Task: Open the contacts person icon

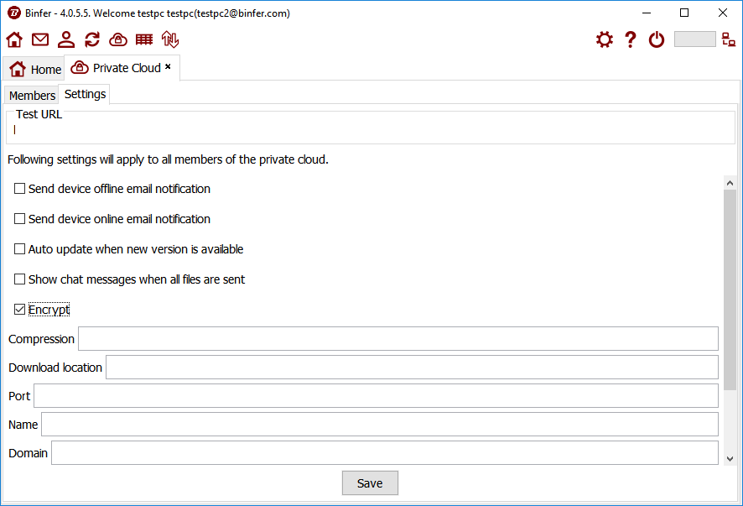Action: tap(66, 39)
